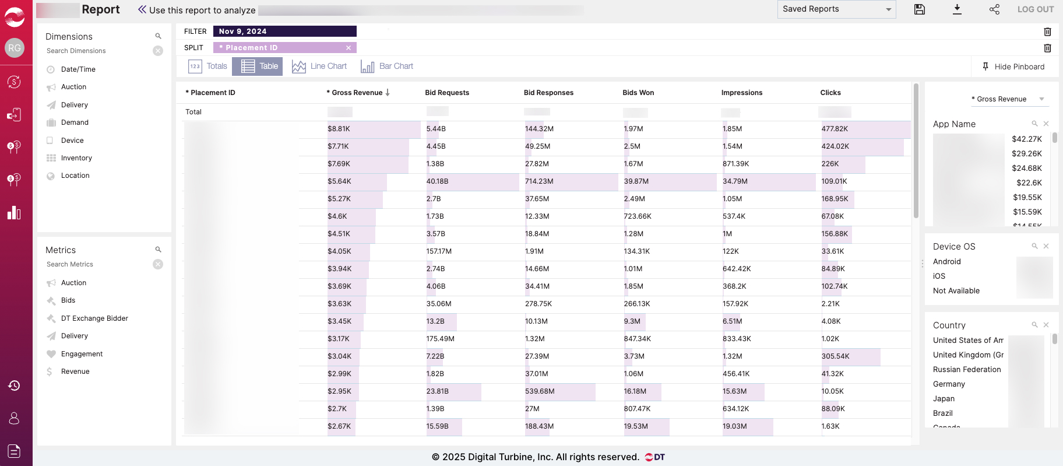The height and width of the screenshot is (466, 1063).
Task: Delete the split row using its trash icon
Action: point(1047,48)
